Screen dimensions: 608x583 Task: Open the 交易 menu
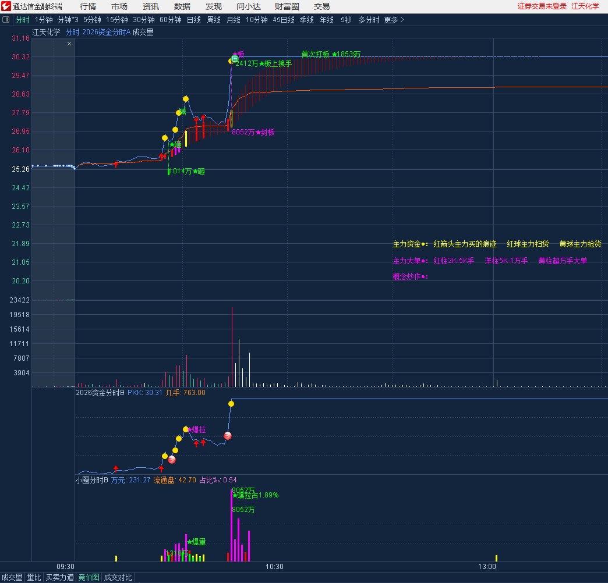(x=321, y=6)
